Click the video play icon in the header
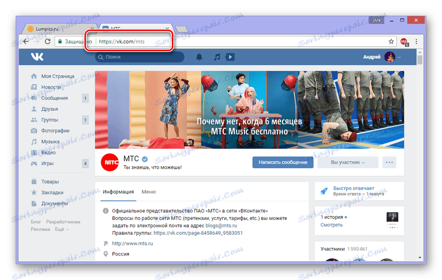442x280 pixels. (230, 57)
